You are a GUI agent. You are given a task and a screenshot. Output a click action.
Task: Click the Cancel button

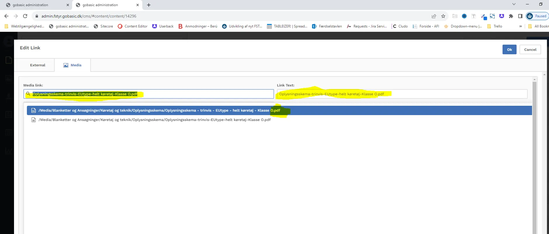point(530,50)
